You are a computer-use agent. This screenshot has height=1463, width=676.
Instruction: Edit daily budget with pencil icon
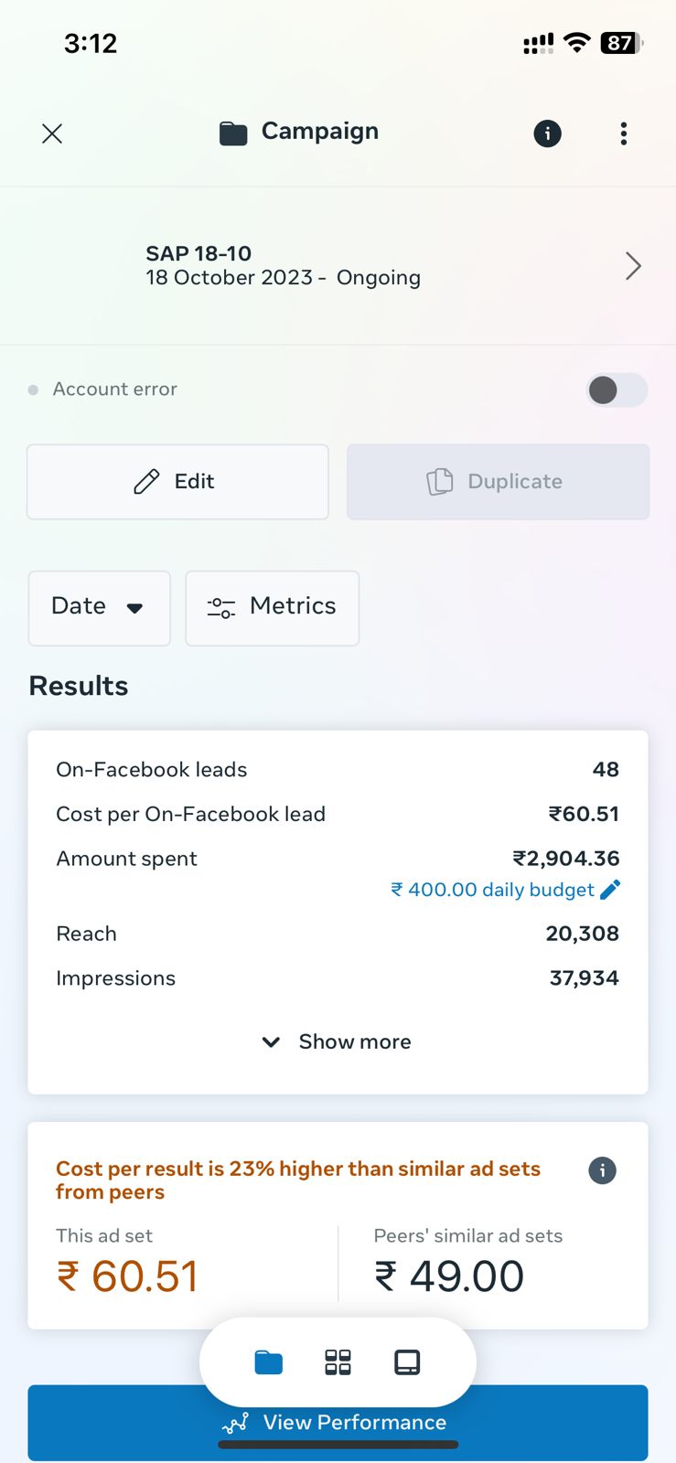610,889
